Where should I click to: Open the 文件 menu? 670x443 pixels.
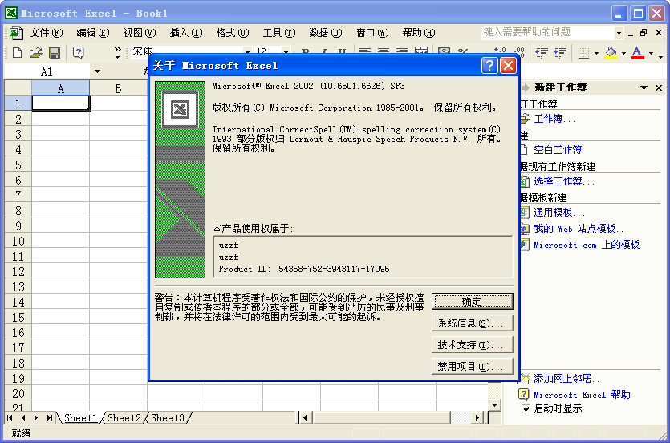tap(47, 33)
